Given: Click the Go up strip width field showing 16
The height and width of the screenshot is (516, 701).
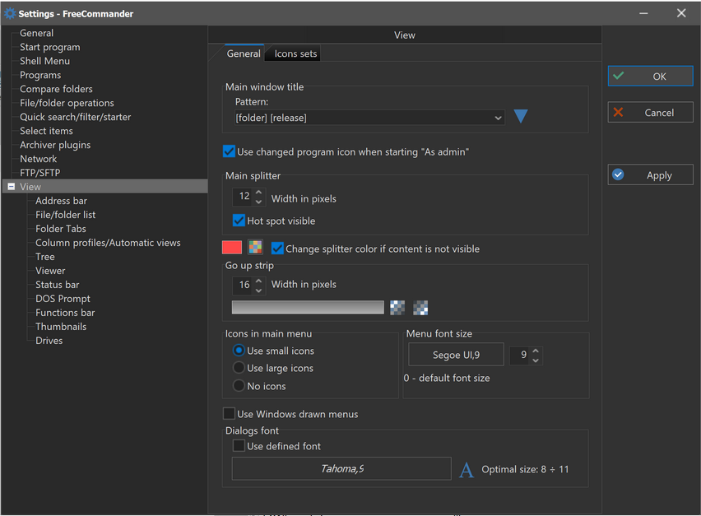Looking at the screenshot, I should pyautogui.click(x=244, y=286).
